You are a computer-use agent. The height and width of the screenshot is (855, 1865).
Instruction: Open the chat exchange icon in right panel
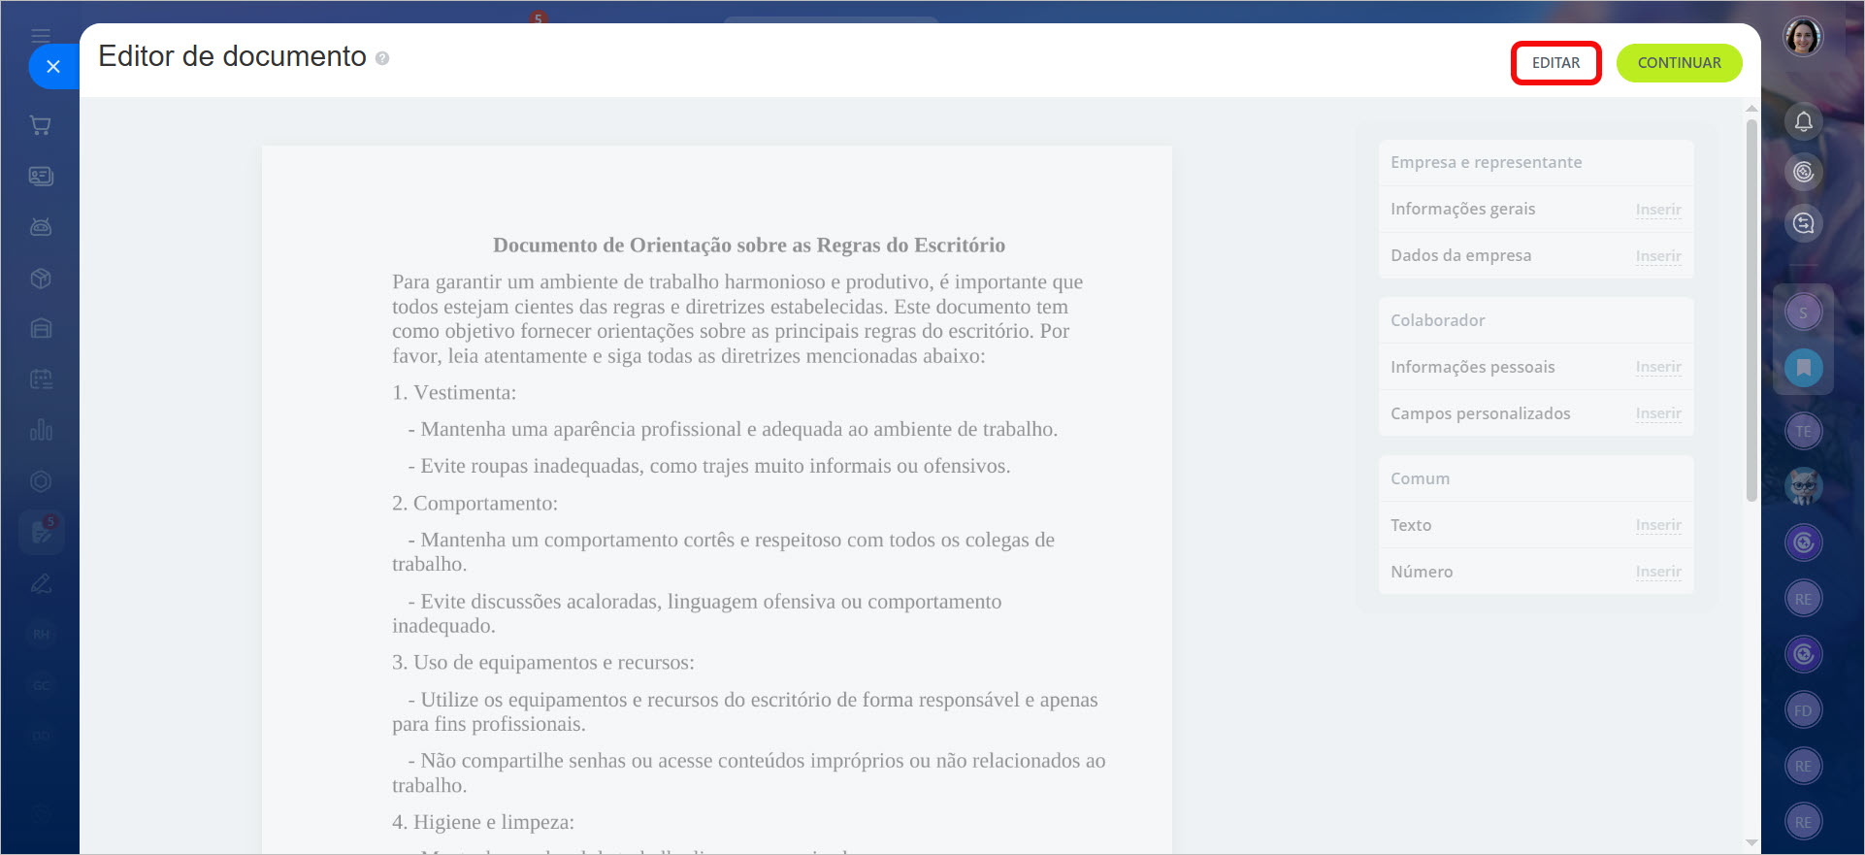coord(1803,223)
